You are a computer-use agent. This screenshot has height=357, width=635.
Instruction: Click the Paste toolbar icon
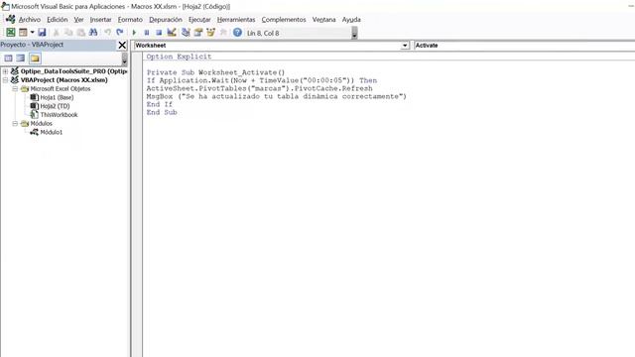pyautogui.click(x=81, y=33)
